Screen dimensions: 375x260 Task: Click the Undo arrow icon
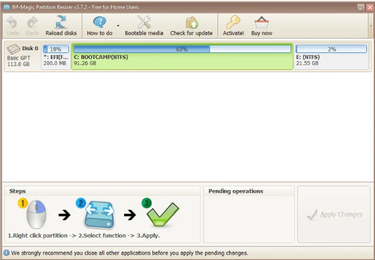(12, 22)
